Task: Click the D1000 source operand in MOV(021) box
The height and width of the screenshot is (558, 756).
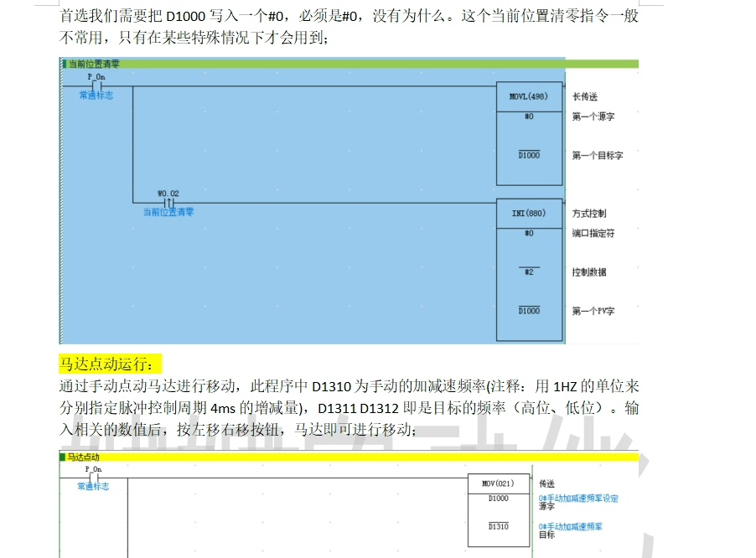Action: (498, 499)
